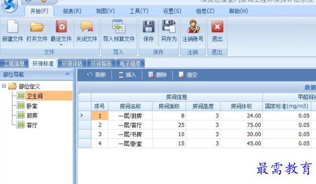Select the cell 一层/厨房
Viewport: 316px width, 184px height.
[130, 116]
